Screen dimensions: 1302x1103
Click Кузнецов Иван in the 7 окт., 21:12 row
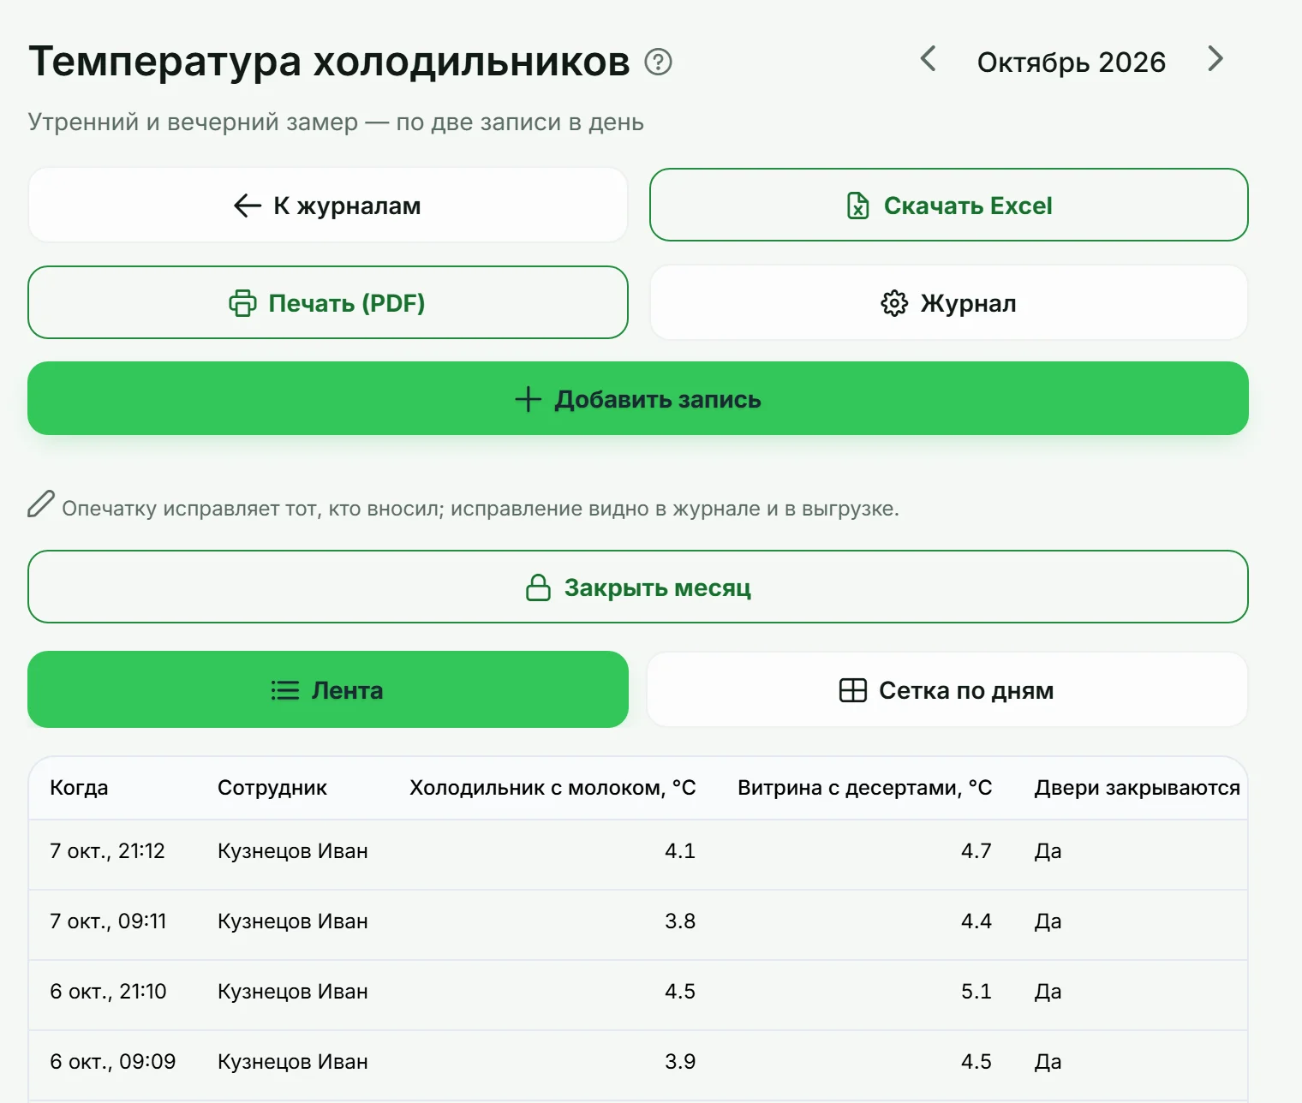click(293, 851)
